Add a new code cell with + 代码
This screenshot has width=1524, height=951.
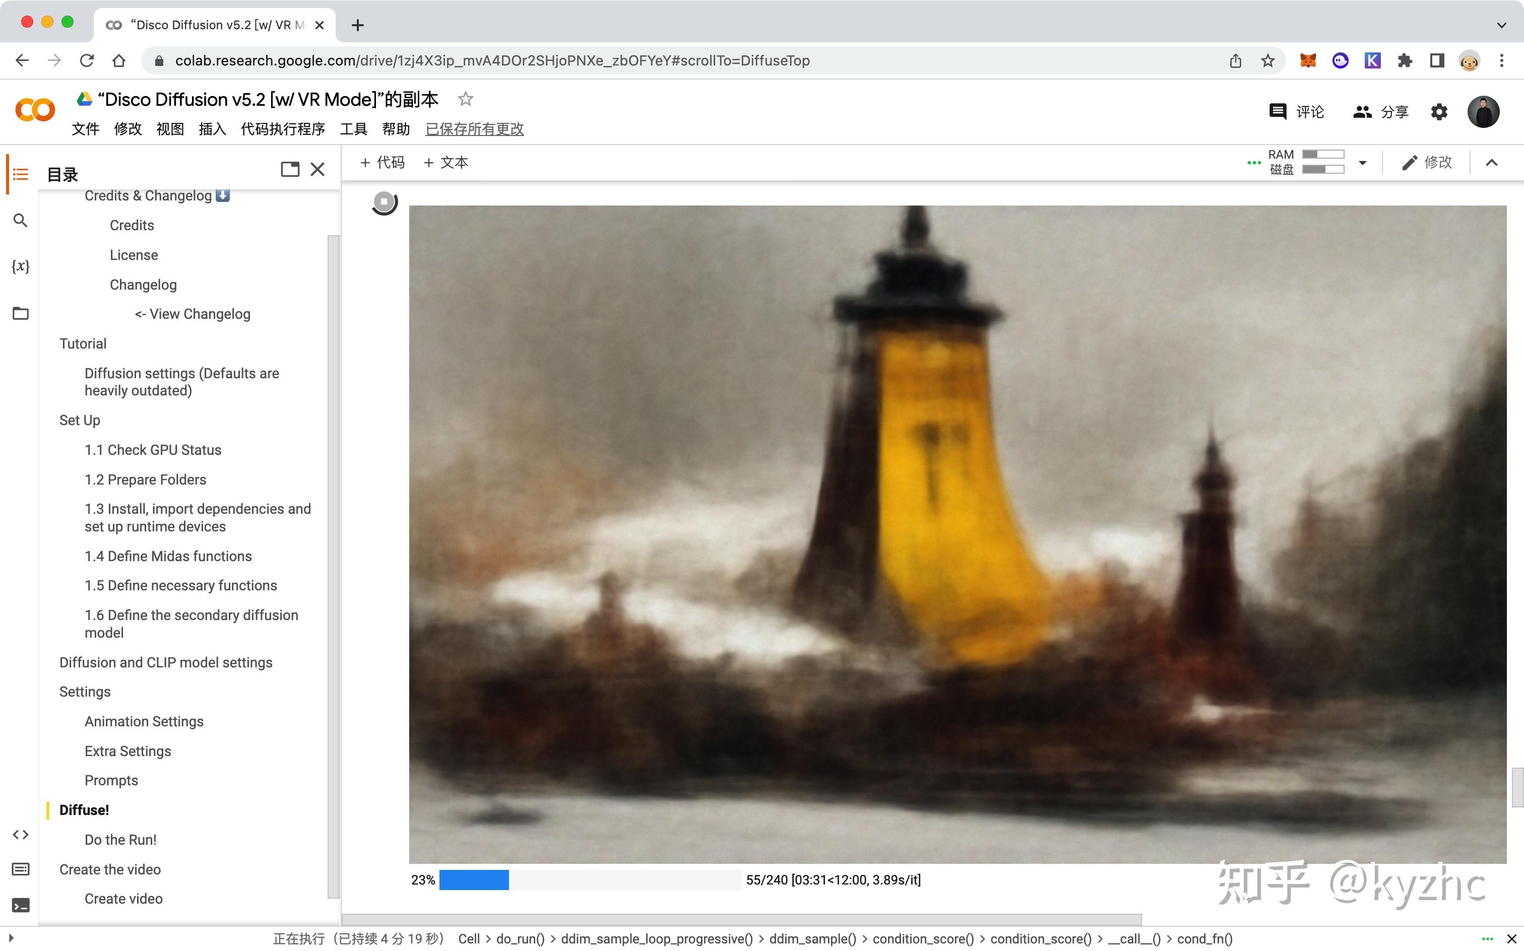pyautogui.click(x=382, y=163)
